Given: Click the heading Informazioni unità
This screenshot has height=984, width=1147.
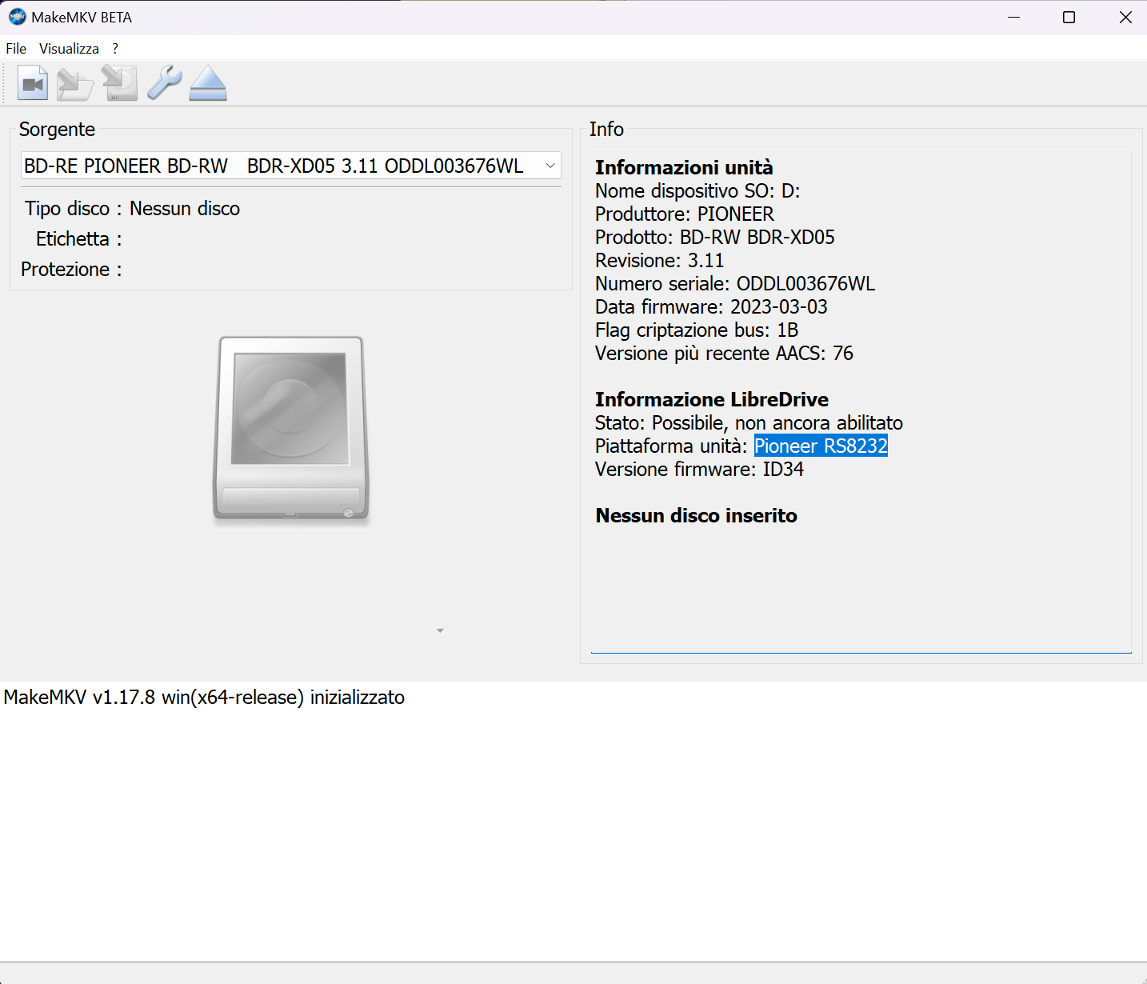Looking at the screenshot, I should [x=684, y=167].
